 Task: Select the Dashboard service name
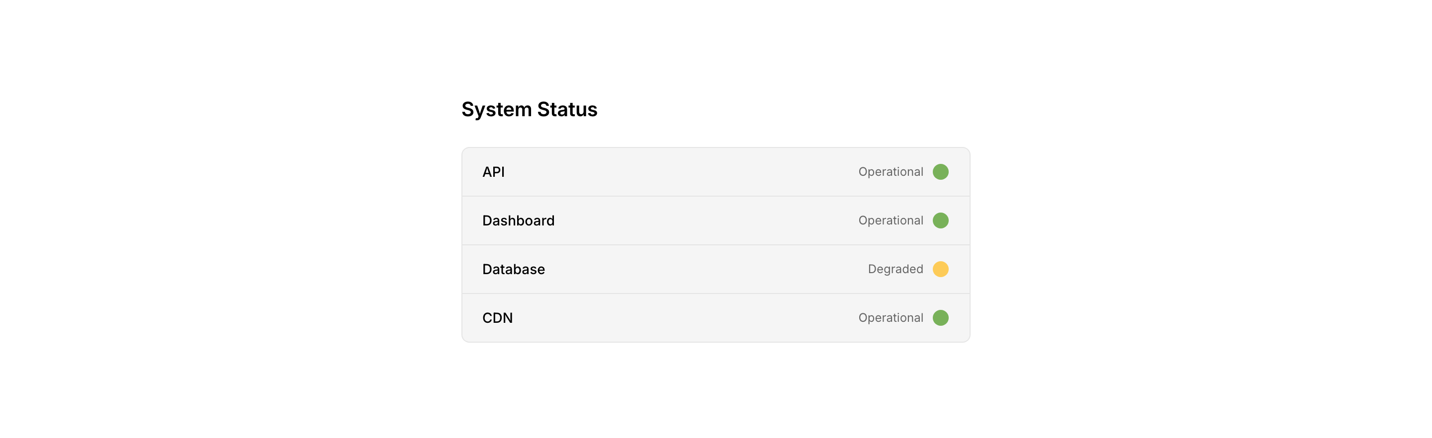point(518,221)
